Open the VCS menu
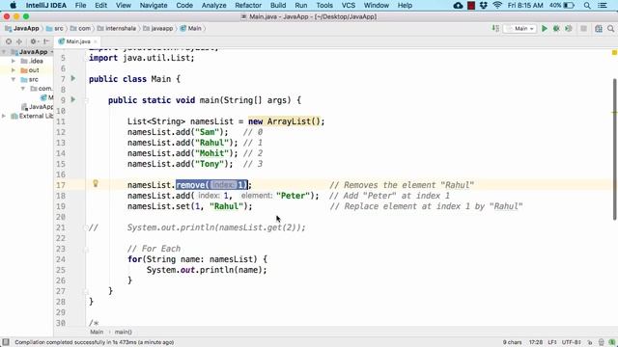Image resolution: width=618 pixels, height=347 pixels. click(349, 6)
